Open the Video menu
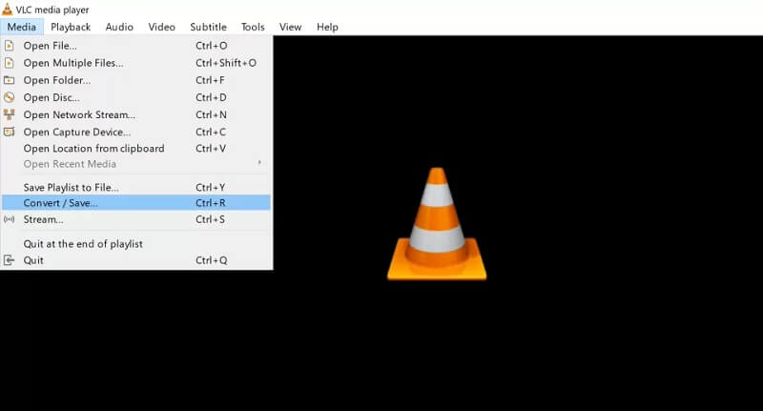Viewport: 763px width, 411px height. [161, 27]
